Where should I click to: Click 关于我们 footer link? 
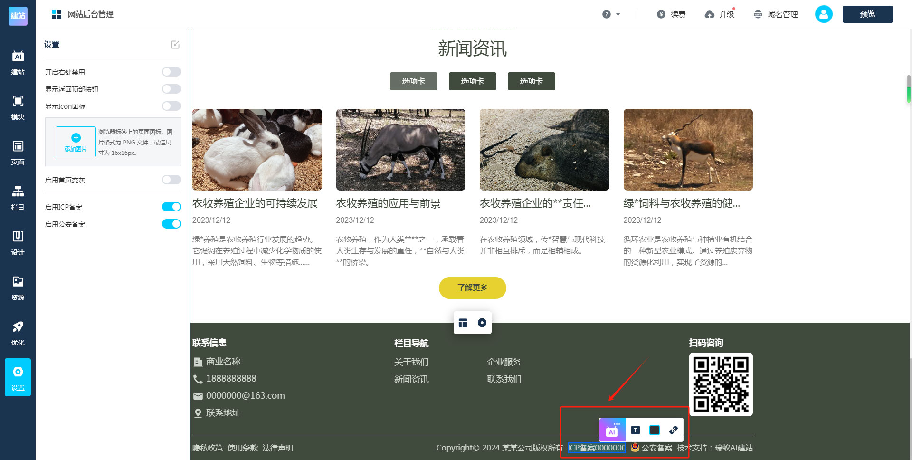pos(411,362)
